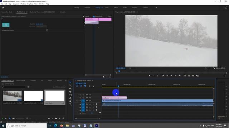Open the Sequence menu

16,4
